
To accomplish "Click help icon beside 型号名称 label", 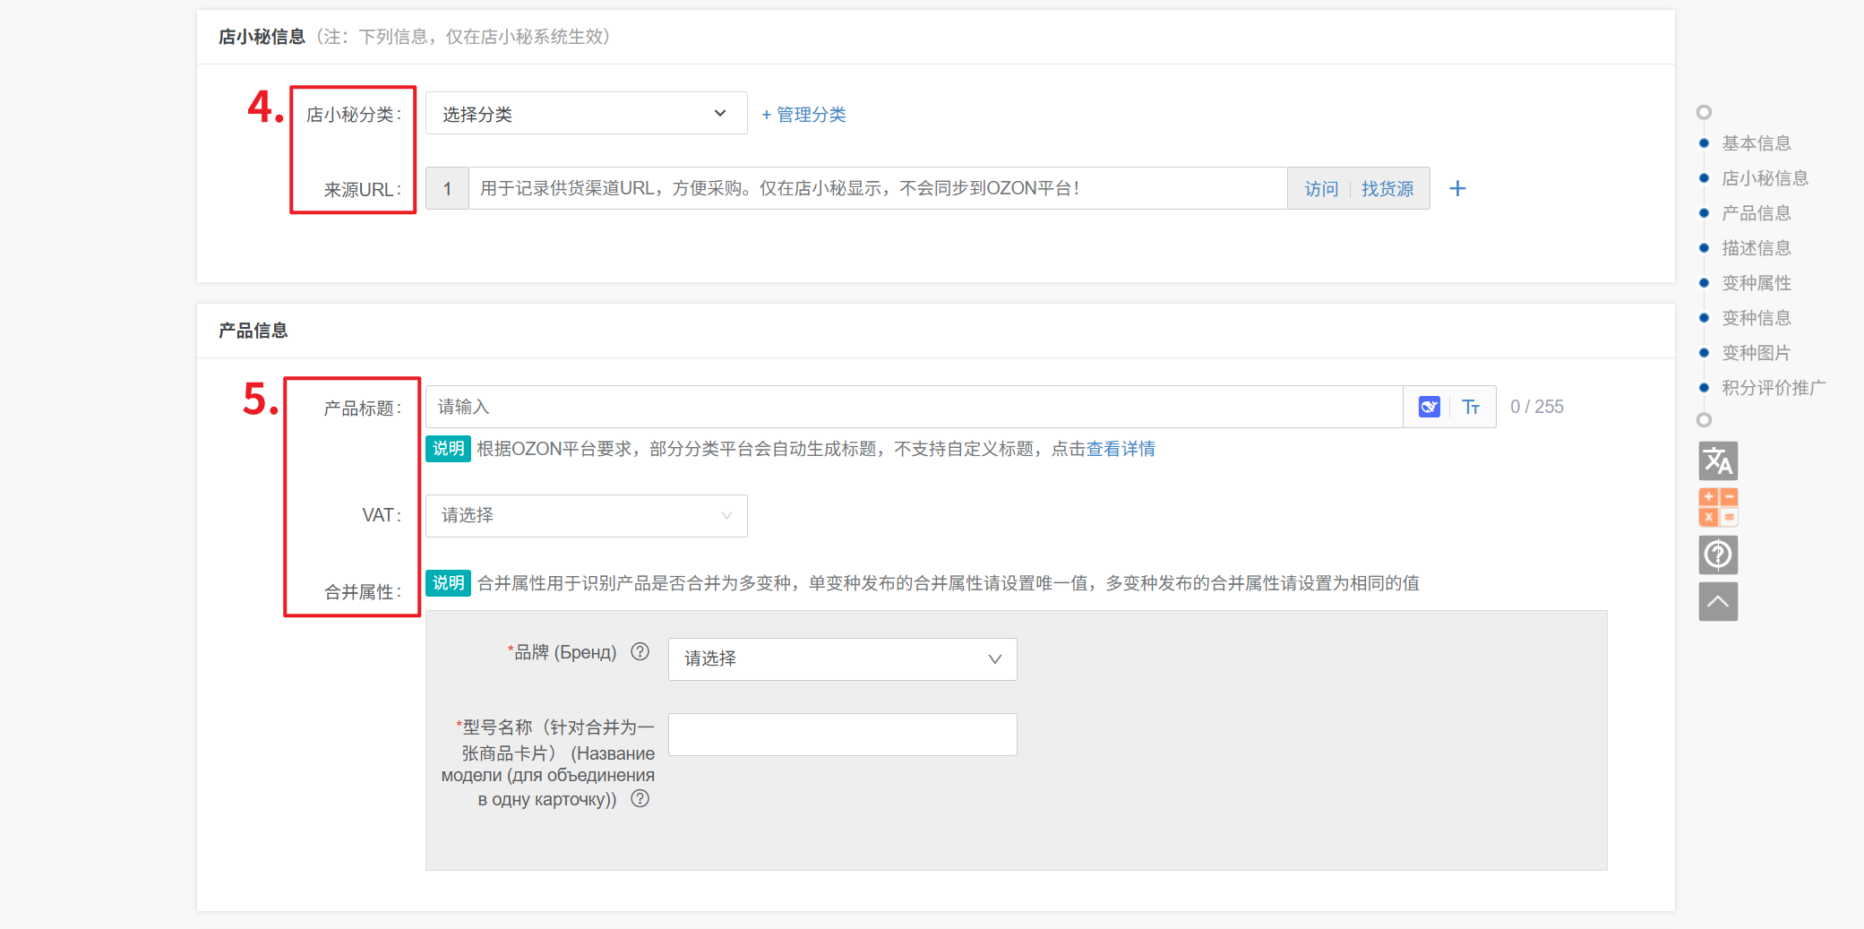I will tap(640, 799).
